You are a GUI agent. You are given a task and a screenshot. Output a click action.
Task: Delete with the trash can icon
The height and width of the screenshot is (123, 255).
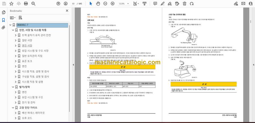[x=184, y=4]
